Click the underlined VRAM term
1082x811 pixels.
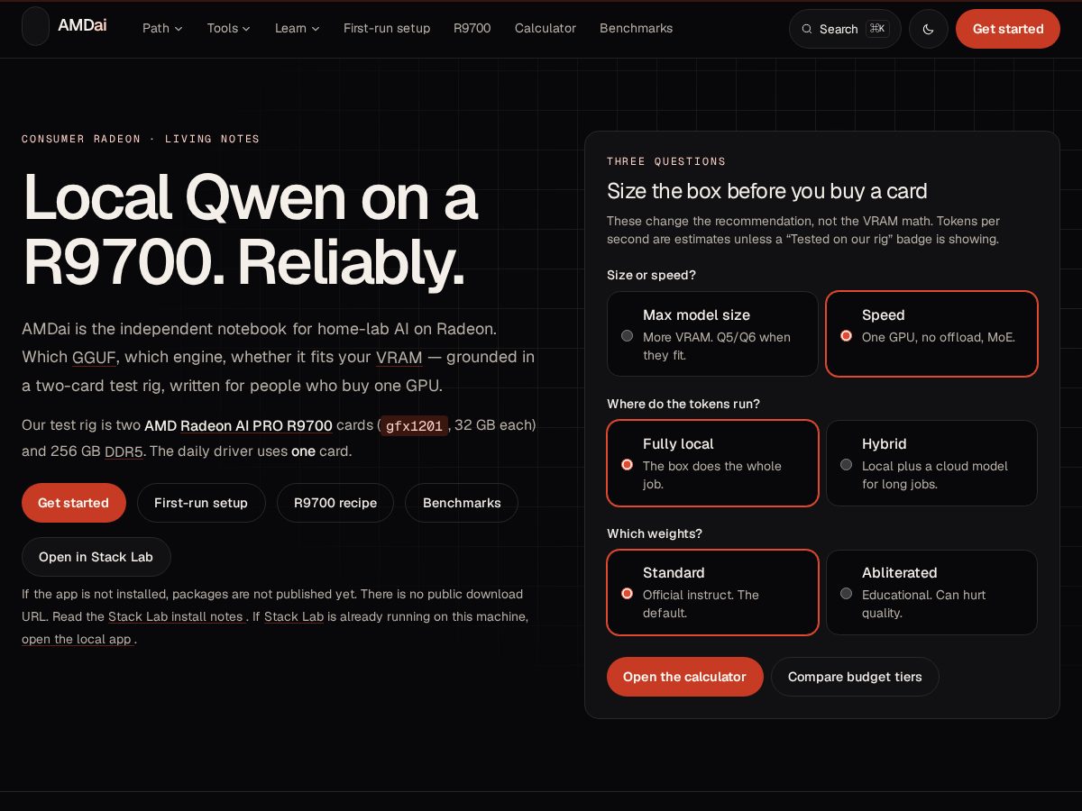[x=399, y=357]
